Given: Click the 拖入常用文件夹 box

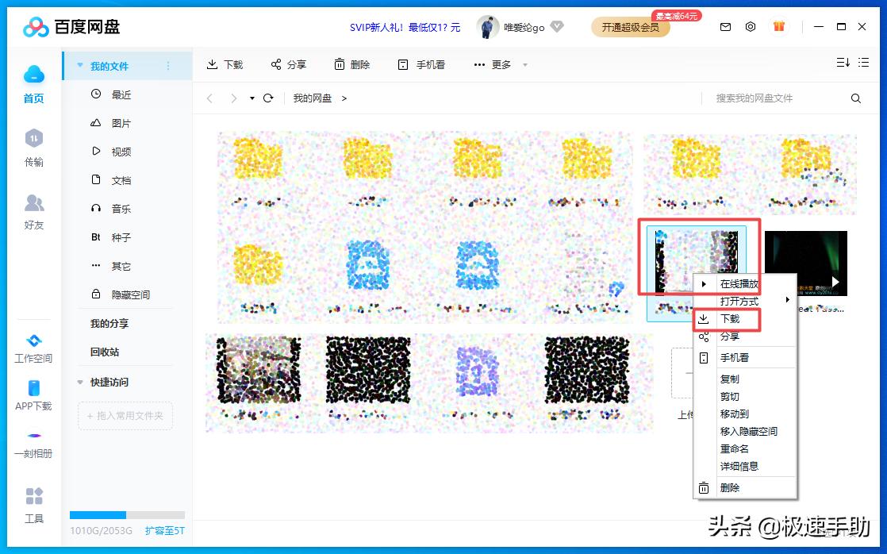Looking at the screenshot, I should pos(125,416).
